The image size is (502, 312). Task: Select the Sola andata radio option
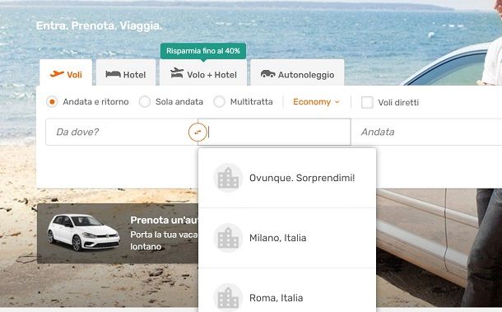click(x=144, y=102)
